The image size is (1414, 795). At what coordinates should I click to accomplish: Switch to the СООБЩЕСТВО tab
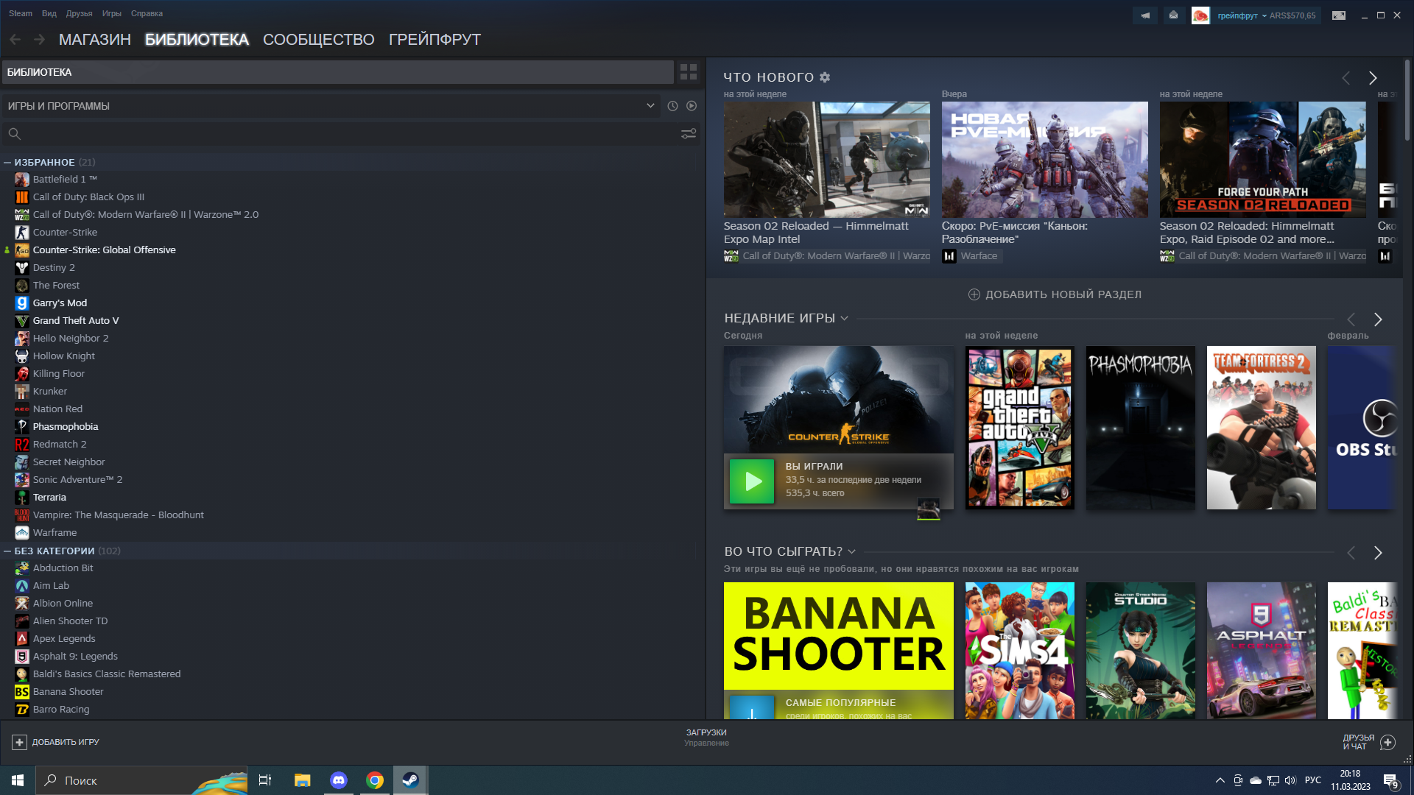click(319, 40)
